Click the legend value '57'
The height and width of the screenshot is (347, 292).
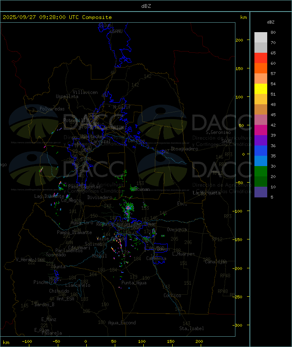tap(273, 73)
